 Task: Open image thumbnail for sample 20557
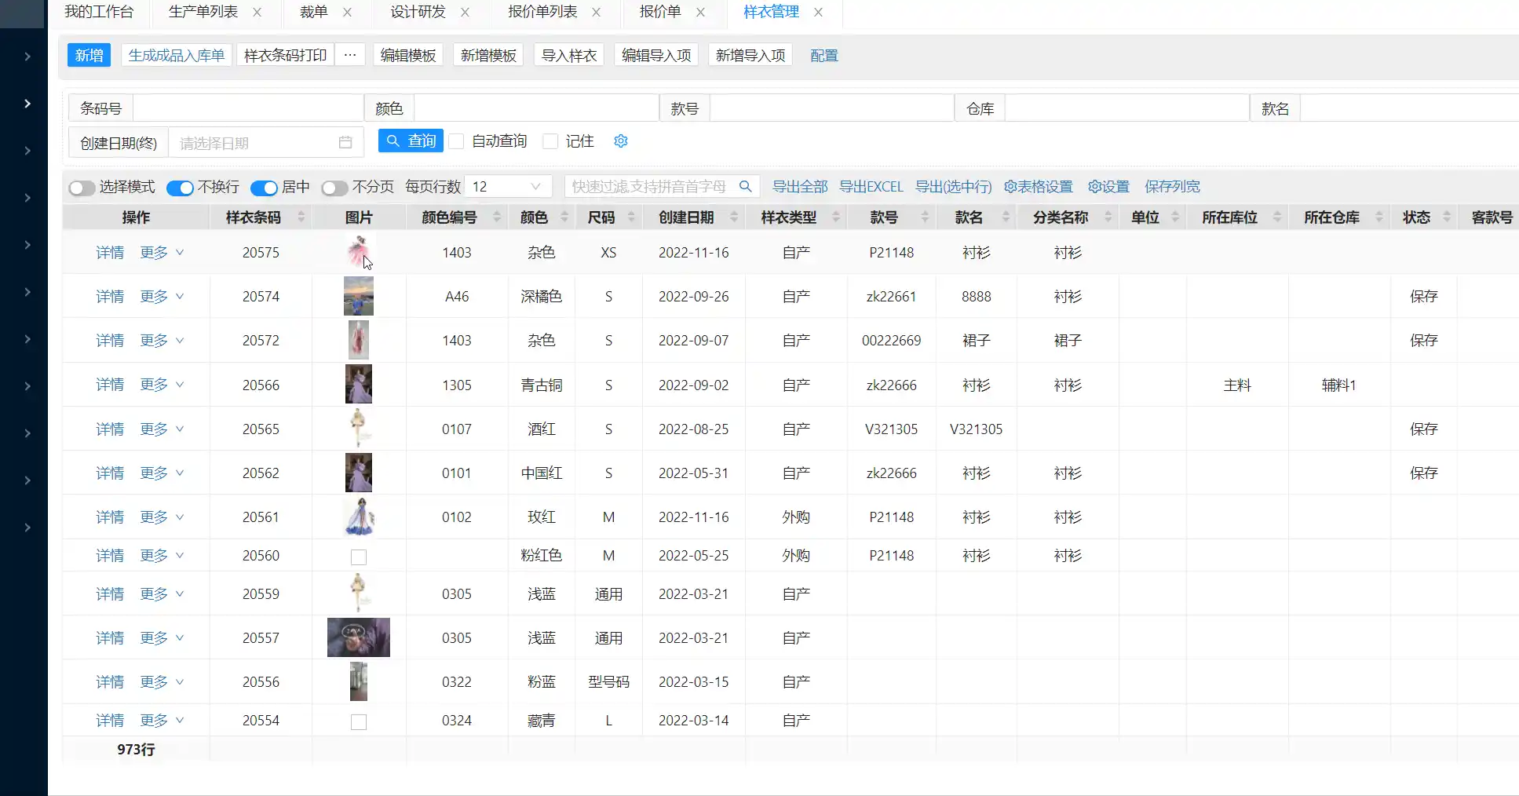(359, 637)
